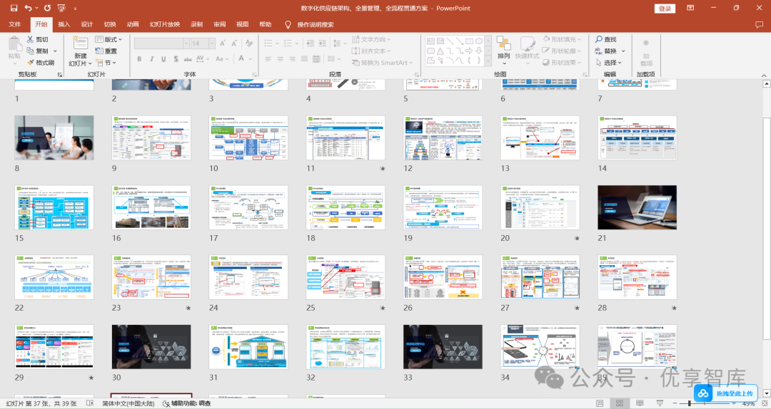Select the Format Painter (格式刷)
The width and height of the screenshot is (771, 409).
tap(41, 63)
